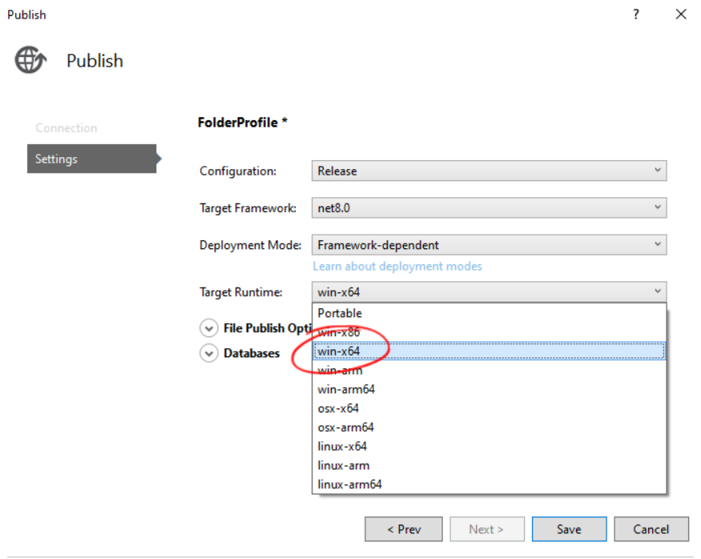Open the Deployment Mode dropdown
Screen dimensions: 701x559
coord(489,245)
